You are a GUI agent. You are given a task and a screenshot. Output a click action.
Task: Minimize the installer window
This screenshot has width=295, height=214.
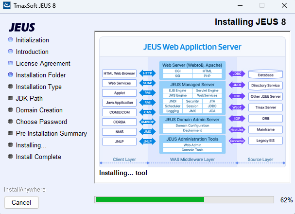[239, 6]
